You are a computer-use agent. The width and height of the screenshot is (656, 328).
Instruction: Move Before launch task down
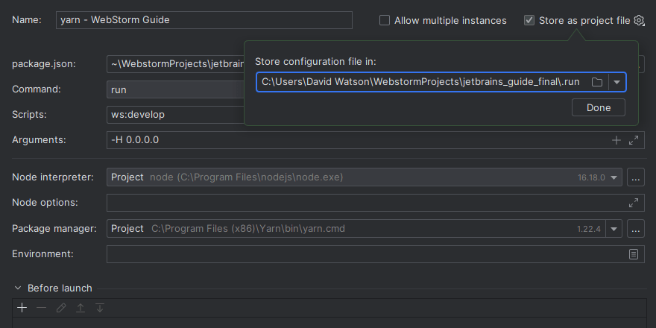pos(100,308)
